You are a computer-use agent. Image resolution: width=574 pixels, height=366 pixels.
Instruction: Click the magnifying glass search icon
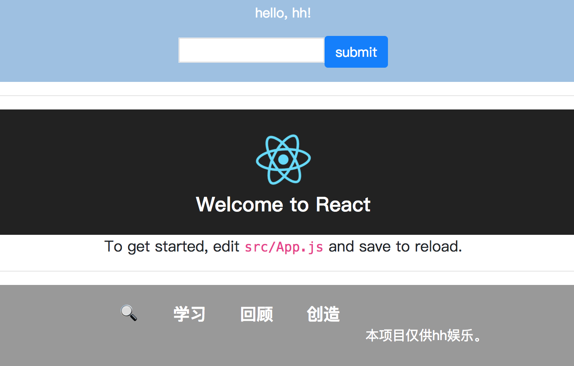pyautogui.click(x=128, y=313)
